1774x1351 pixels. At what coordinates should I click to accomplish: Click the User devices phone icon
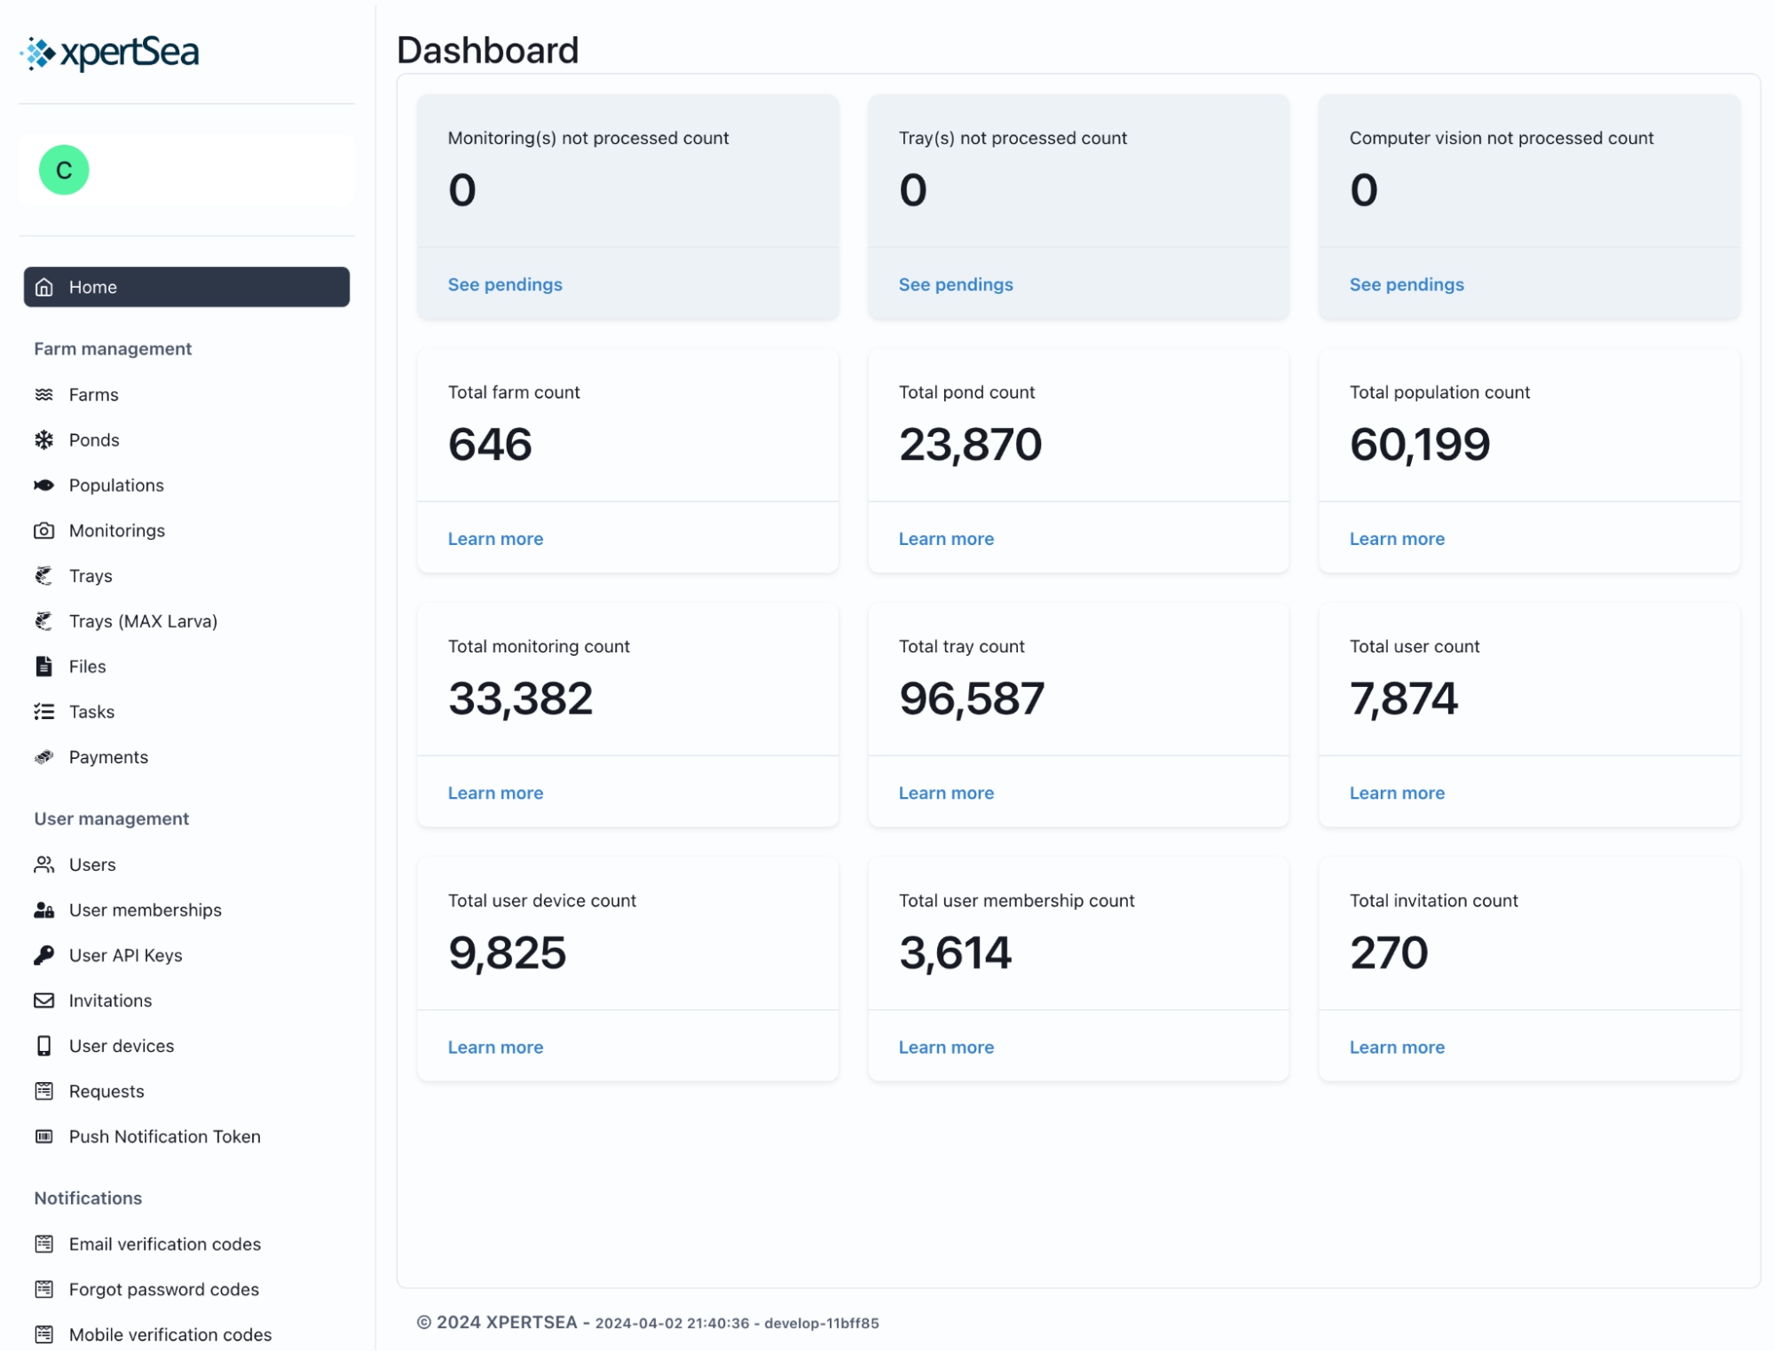pyautogui.click(x=43, y=1046)
